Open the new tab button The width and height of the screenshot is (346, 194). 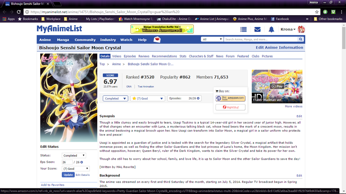pos(57,4)
